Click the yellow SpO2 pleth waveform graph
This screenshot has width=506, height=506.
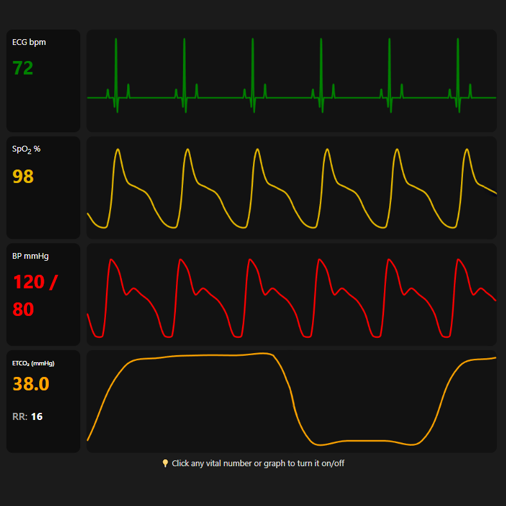(292, 188)
